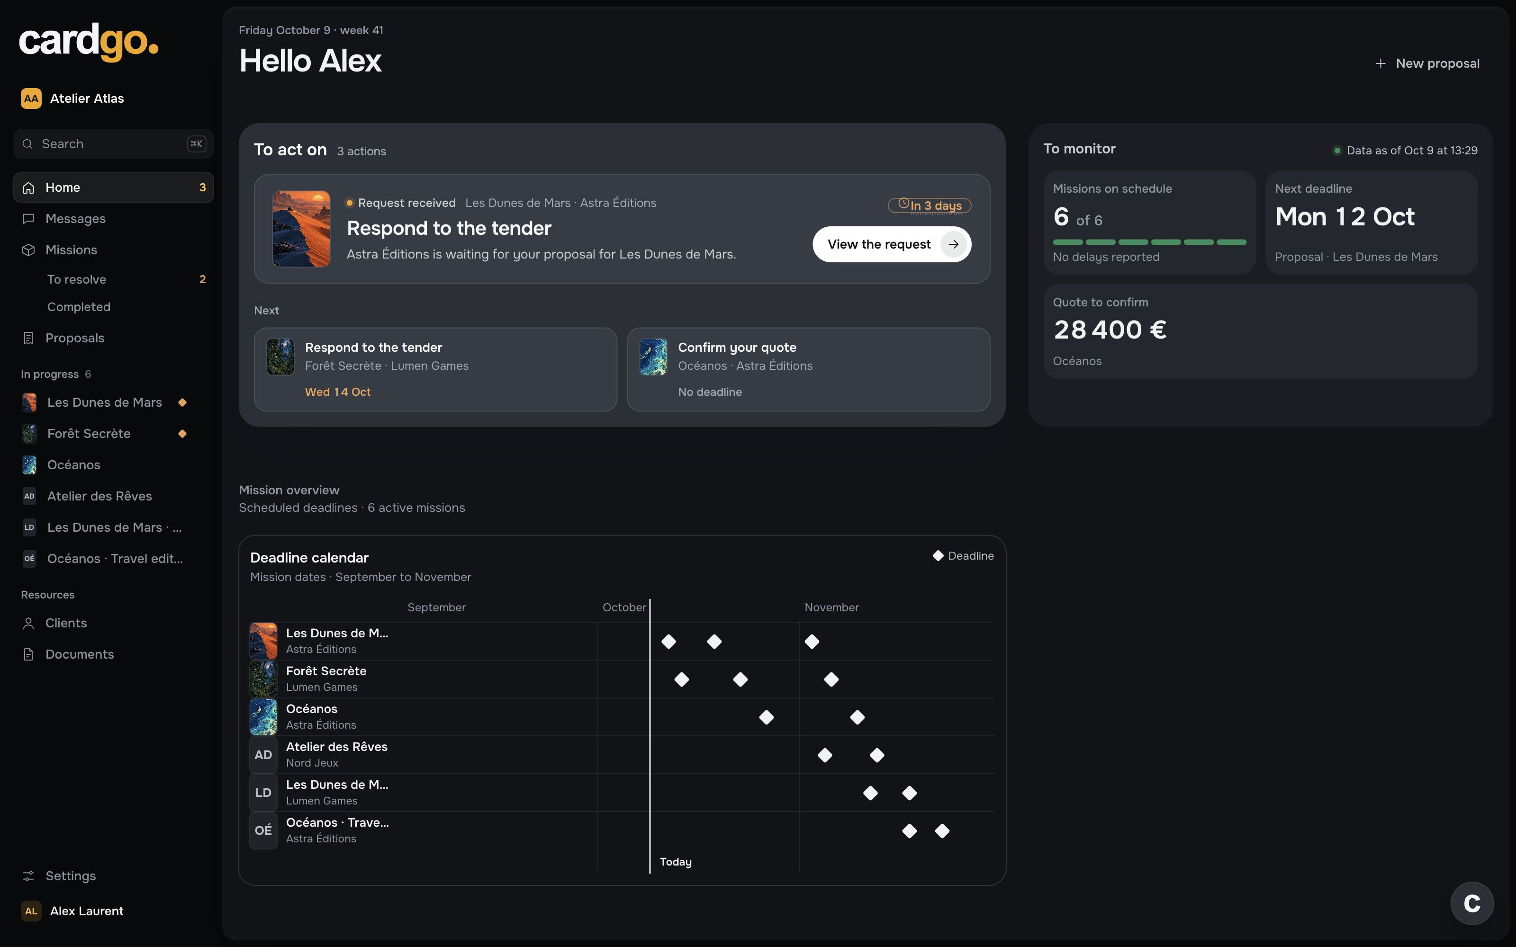1516x947 pixels.
Task: Click the Search input field
Action: [x=114, y=144]
